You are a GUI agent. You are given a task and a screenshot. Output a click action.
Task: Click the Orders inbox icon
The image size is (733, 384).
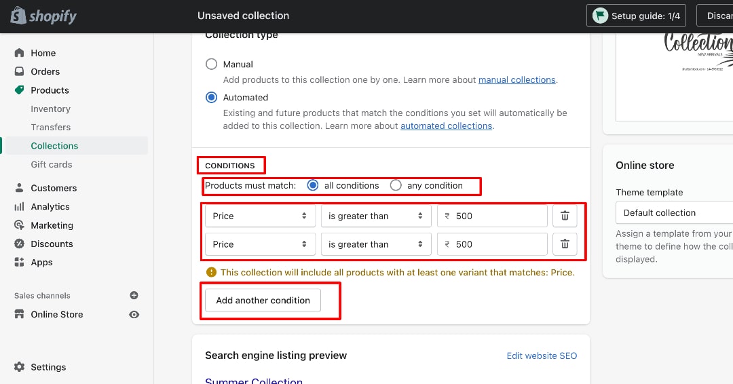pyautogui.click(x=19, y=71)
